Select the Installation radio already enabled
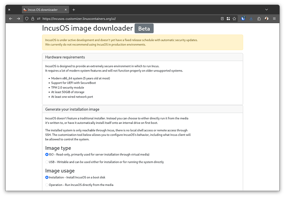The height and width of the screenshot is (197, 285). point(47,177)
